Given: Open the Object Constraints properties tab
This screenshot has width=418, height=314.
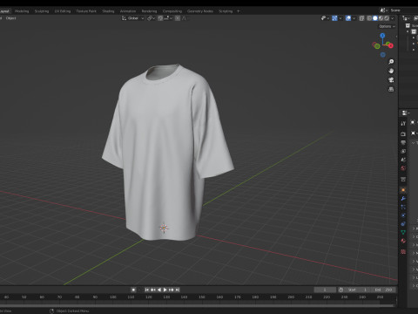Looking at the screenshot, I should pyautogui.click(x=403, y=224).
